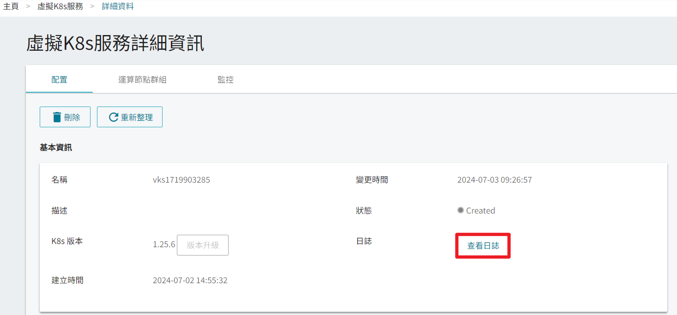Click the 版本升級 upgrade button
Image resolution: width=677 pixels, height=315 pixels.
[203, 245]
